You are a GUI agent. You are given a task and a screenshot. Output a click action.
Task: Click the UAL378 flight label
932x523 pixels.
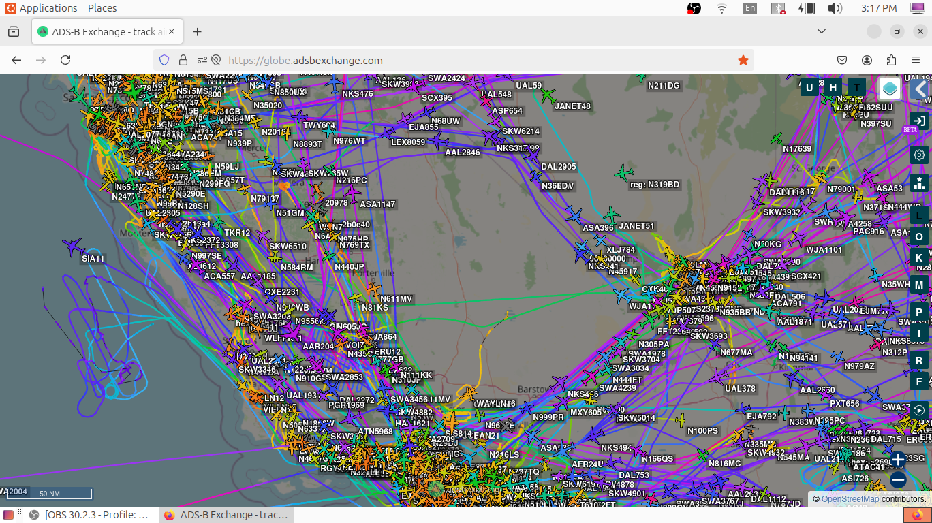pos(741,389)
